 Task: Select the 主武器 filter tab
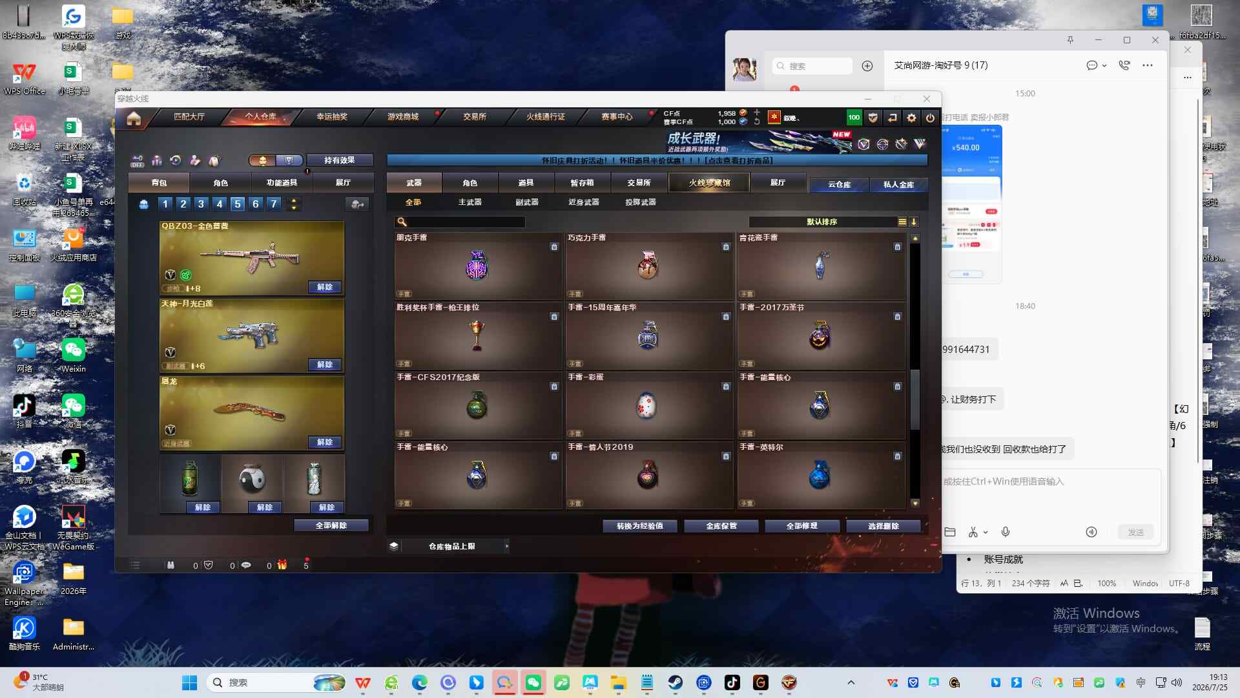470,202
